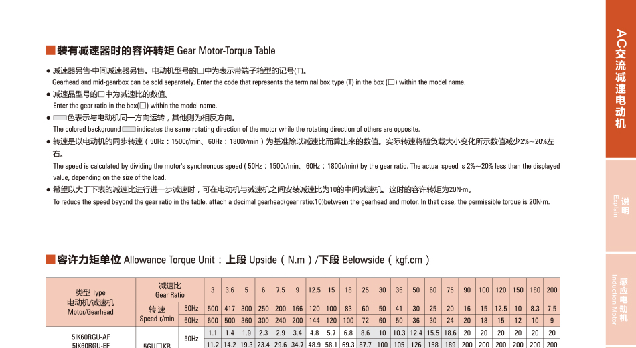Select the gear ratio 200 column header

[552, 290]
